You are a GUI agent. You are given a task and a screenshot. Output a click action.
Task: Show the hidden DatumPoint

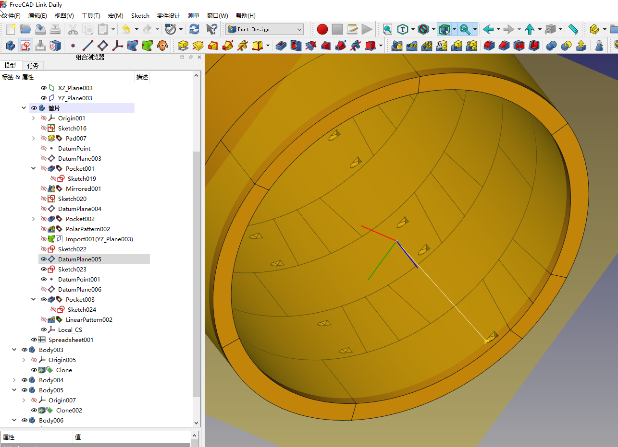[x=44, y=148]
